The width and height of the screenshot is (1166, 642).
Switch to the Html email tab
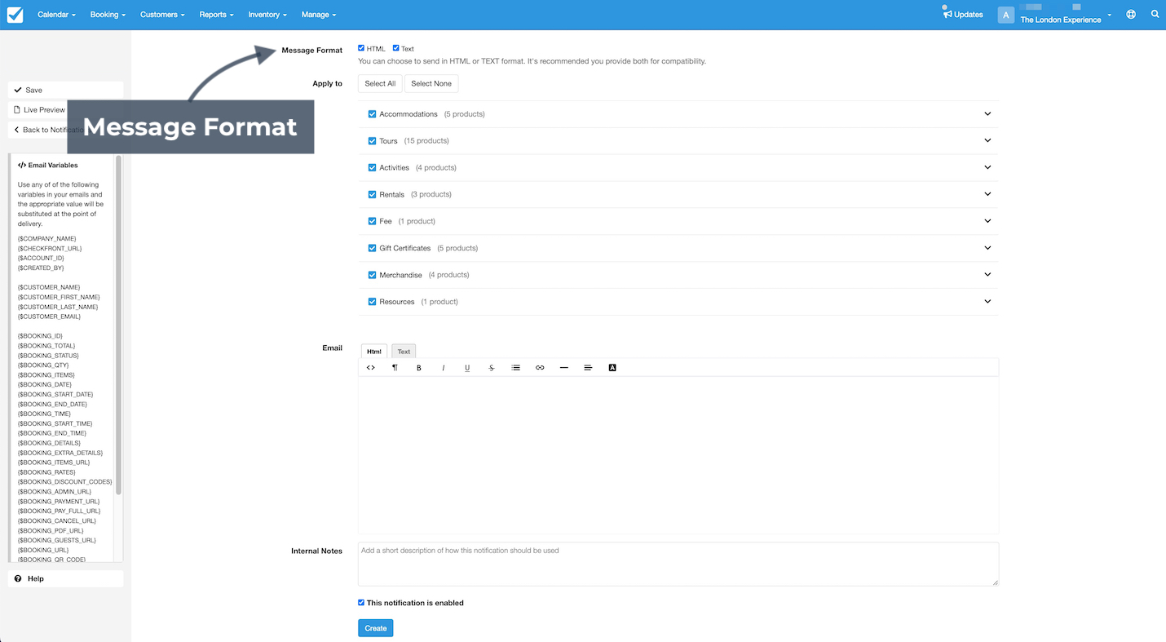(374, 351)
